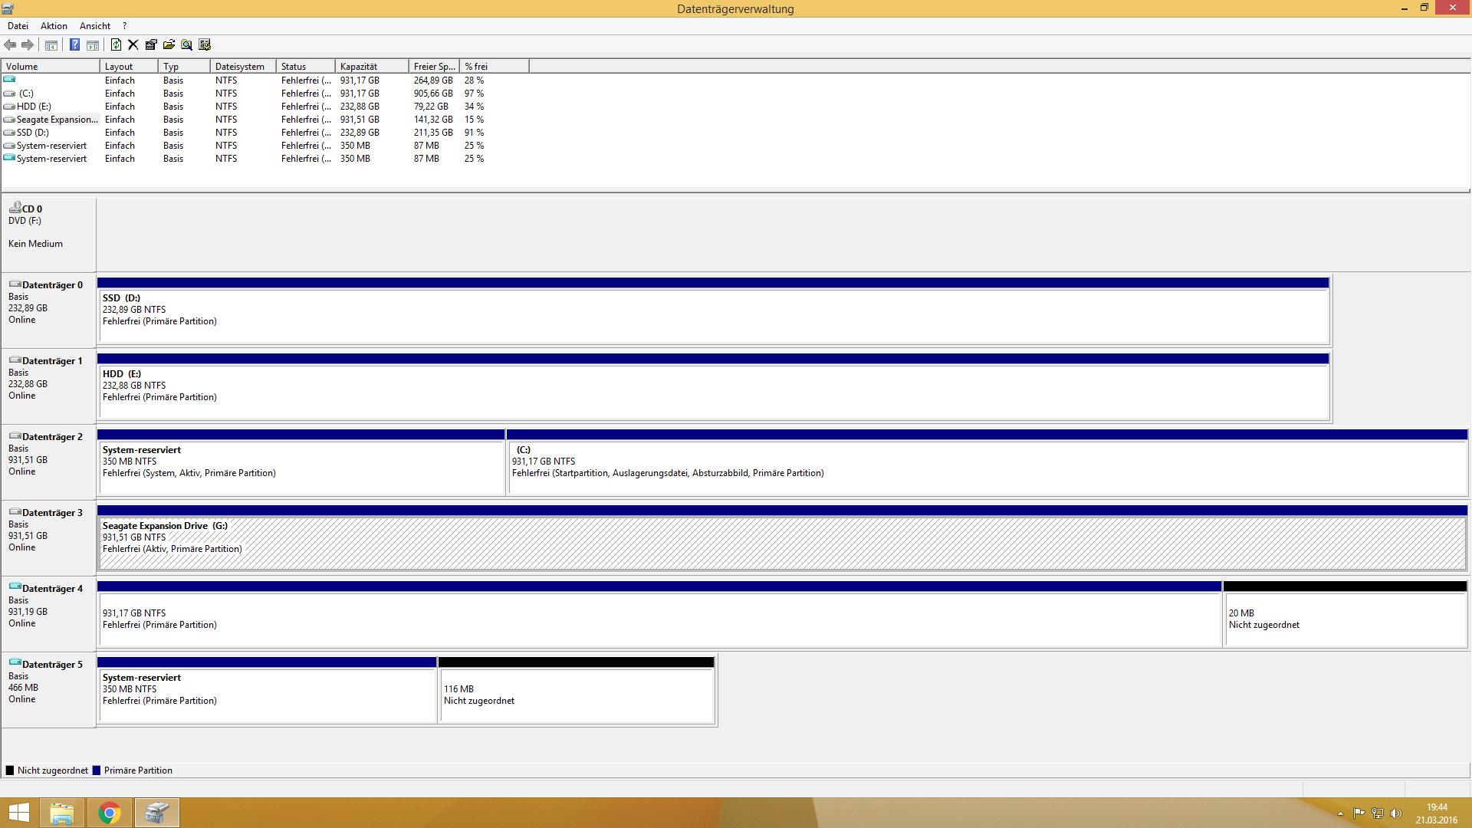Click the Properties toolbar icon

pyautogui.click(x=151, y=44)
